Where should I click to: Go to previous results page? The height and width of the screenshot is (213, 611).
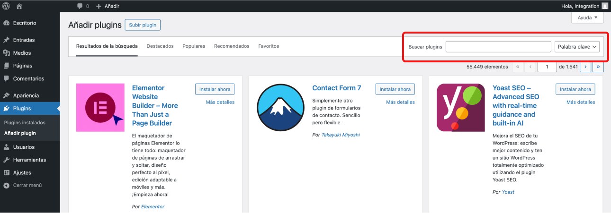pos(531,67)
